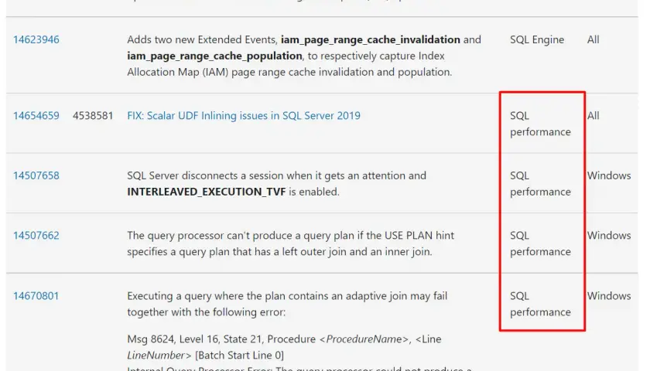Click description about USE PLAN hint

291,244
